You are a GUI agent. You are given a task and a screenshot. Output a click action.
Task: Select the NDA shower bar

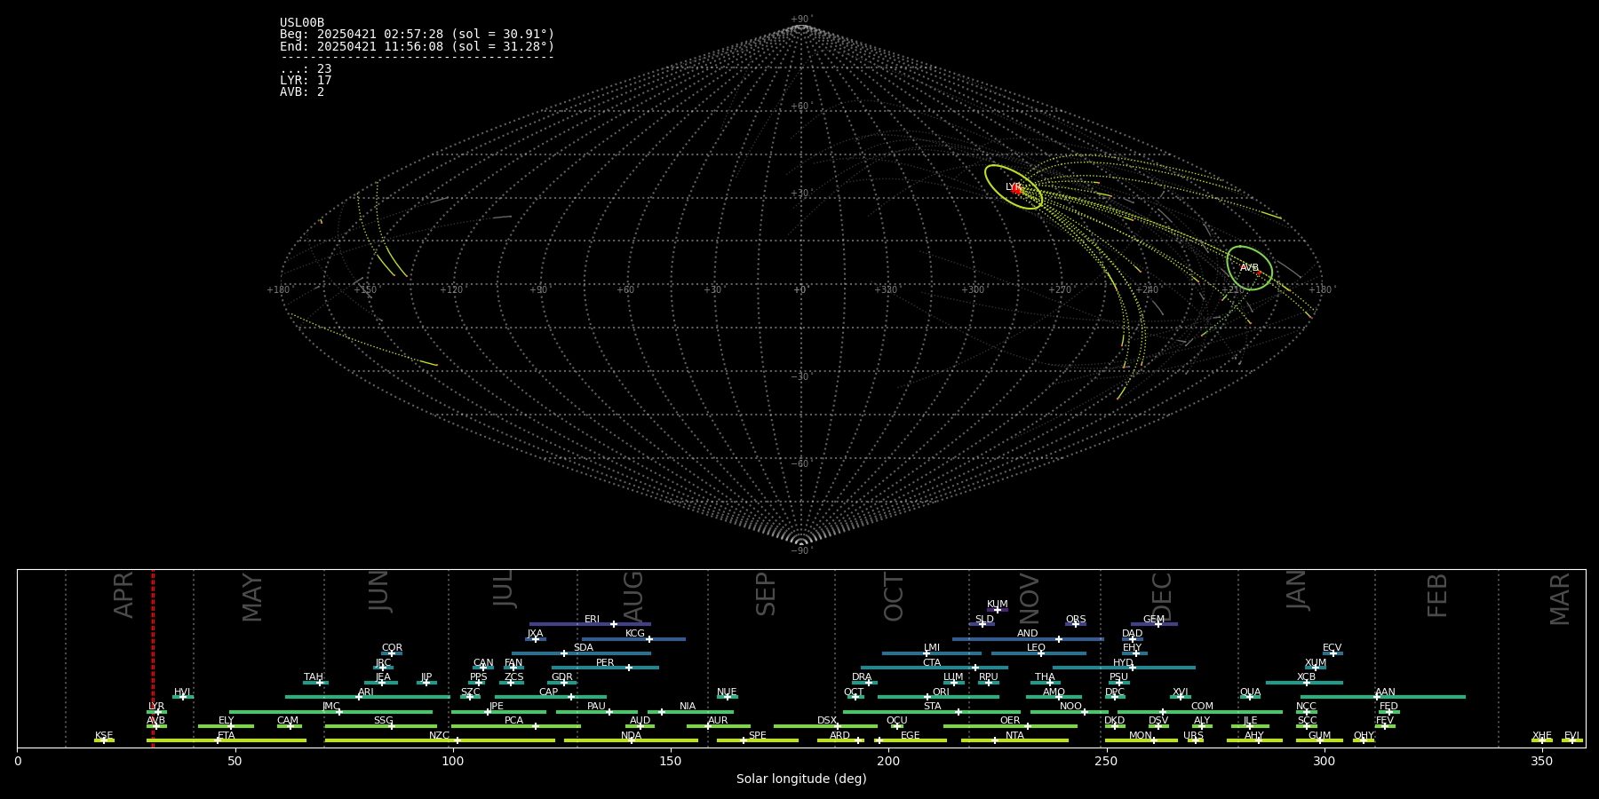coord(631,740)
